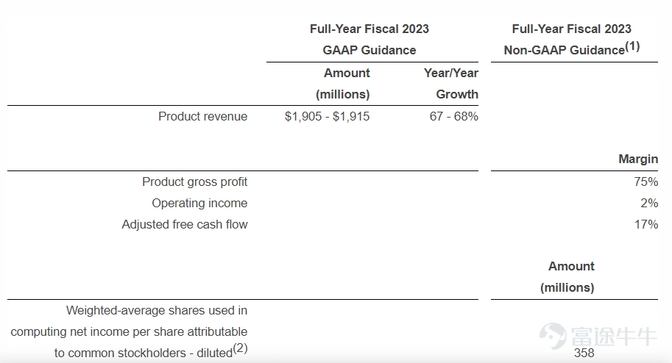Select the Amount (millions) GAAP subheader

(343, 84)
